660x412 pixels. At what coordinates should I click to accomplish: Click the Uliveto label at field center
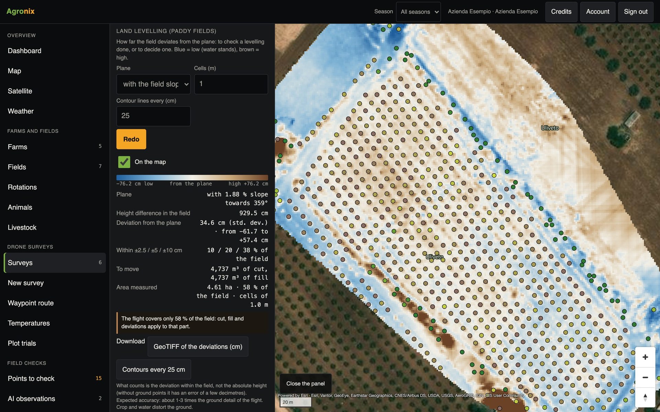434,256
